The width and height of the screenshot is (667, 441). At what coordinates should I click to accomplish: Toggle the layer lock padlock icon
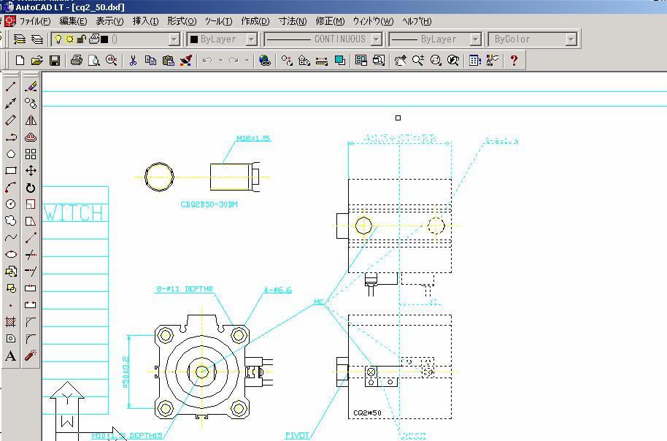81,39
